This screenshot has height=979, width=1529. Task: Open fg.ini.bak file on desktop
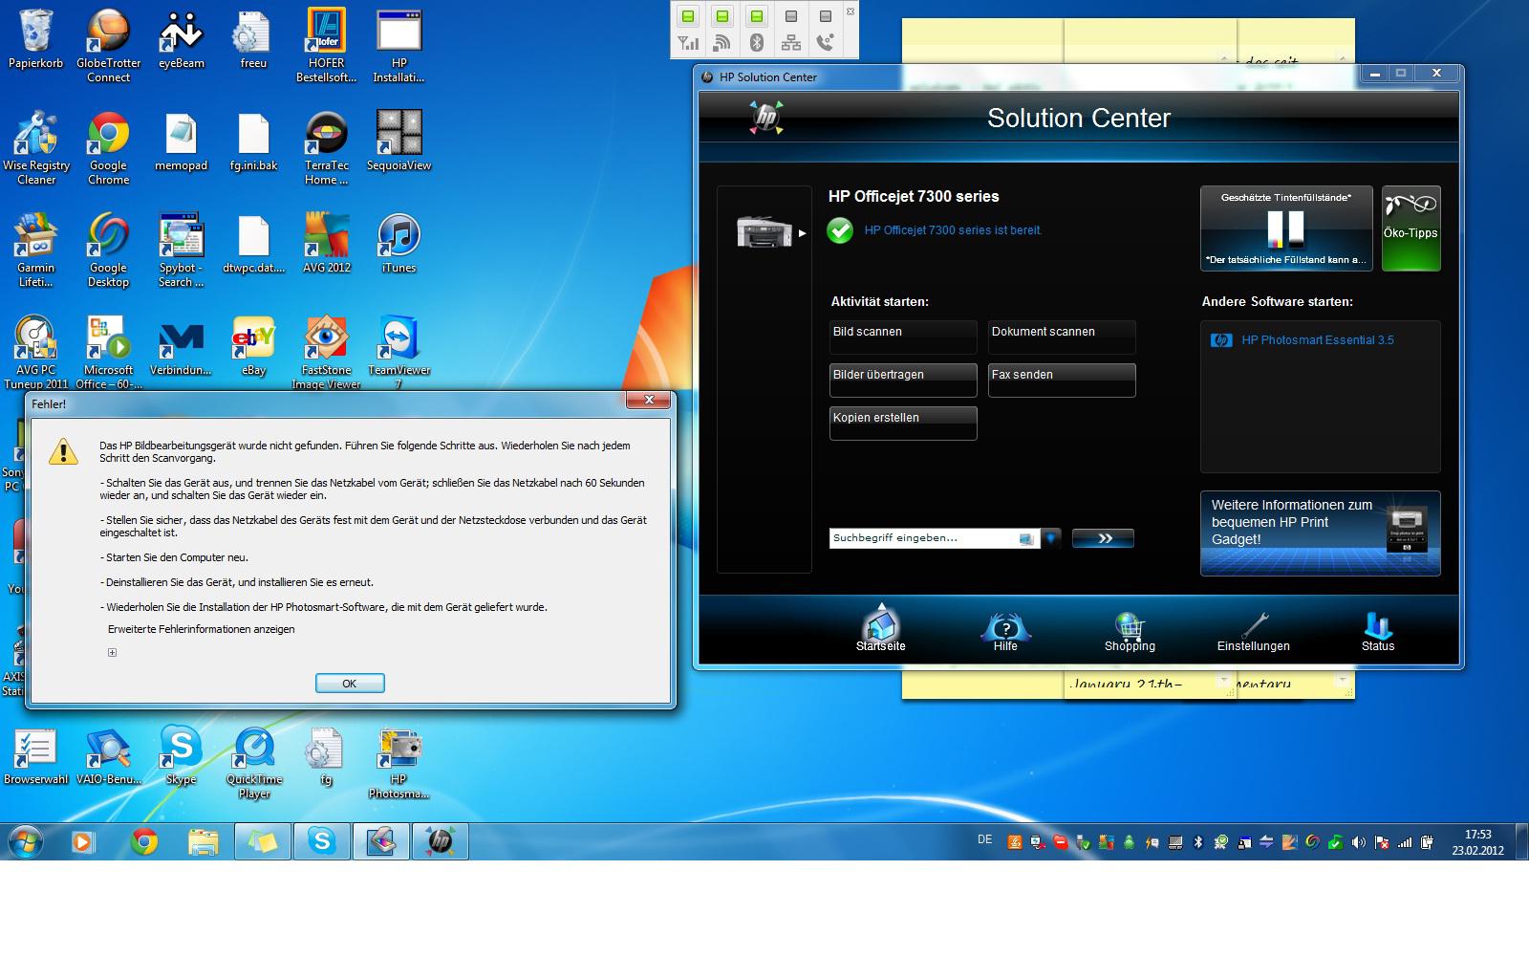click(253, 141)
